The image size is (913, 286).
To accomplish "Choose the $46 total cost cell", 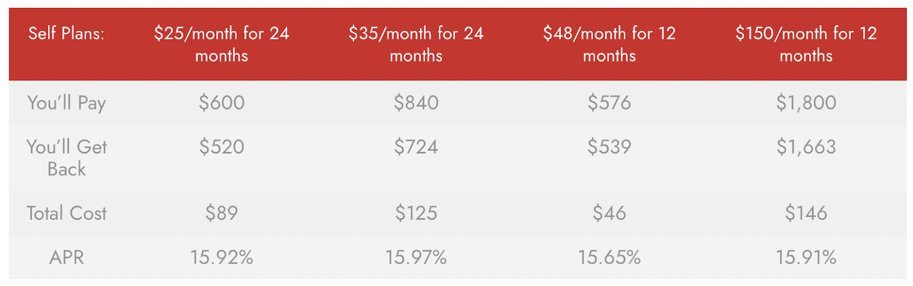I will [x=609, y=213].
